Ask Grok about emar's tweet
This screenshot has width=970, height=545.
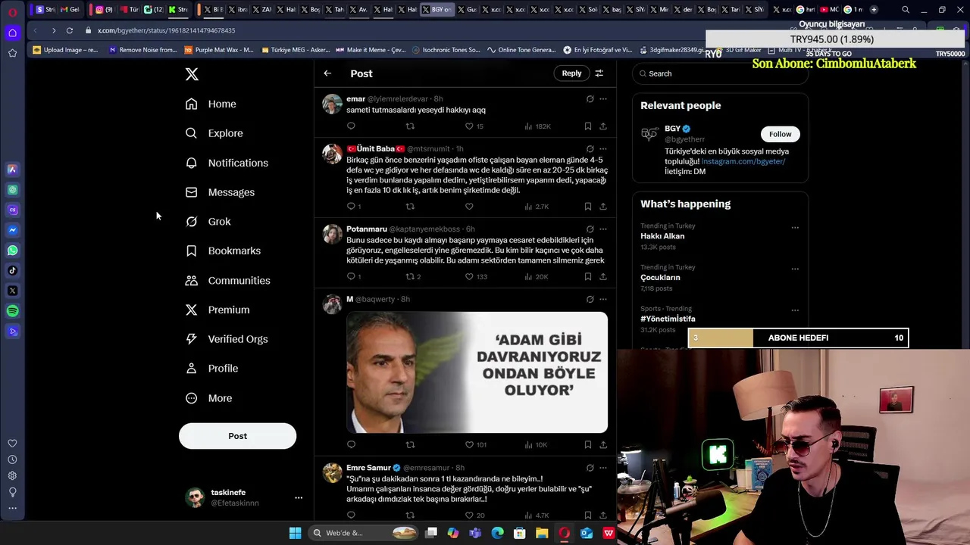(x=590, y=99)
